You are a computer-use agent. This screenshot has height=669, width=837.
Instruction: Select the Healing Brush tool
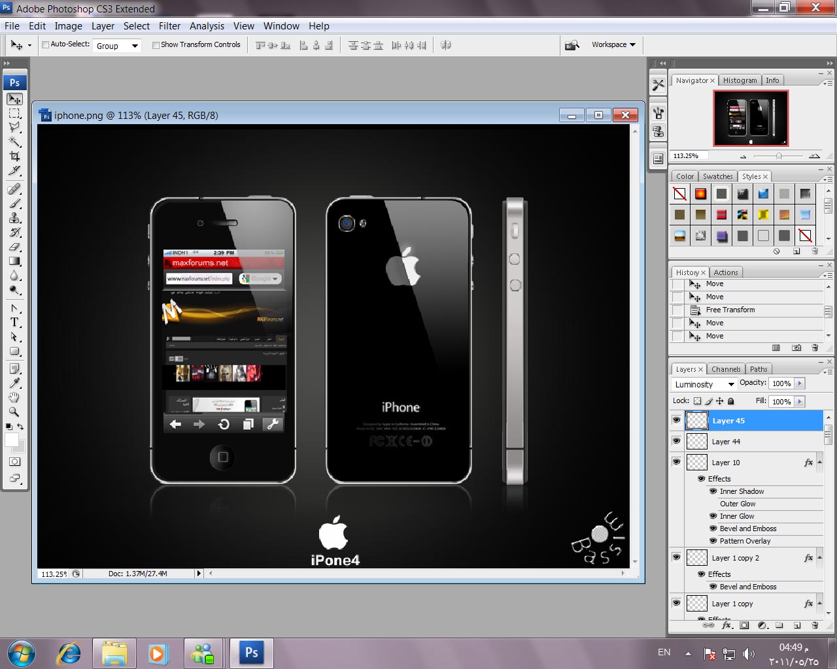pos(14,189)
